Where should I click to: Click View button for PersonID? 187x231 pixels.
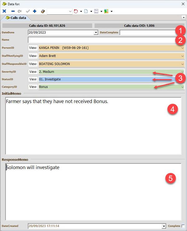pyautogui.click(x=33, y=48)
